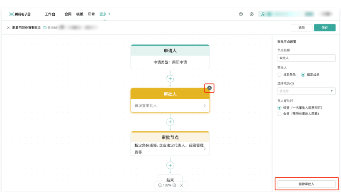Expand the 更多 menu

(105, 14)
